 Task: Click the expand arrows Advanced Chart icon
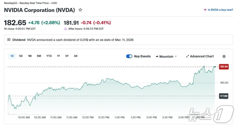[x=187, y=56]
